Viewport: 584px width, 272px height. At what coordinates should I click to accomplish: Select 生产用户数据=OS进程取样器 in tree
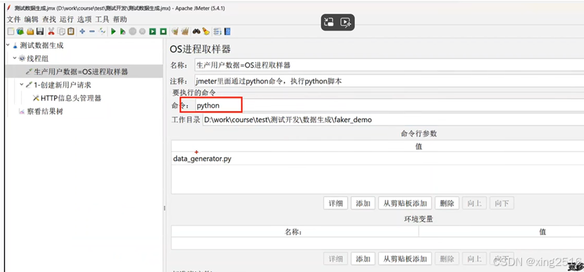(81, 72)
